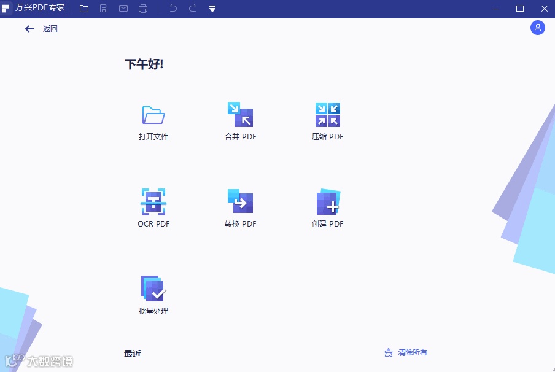Click the 批量处理 label
Viewport: 555px width, 372px height.
pos(153,311)
